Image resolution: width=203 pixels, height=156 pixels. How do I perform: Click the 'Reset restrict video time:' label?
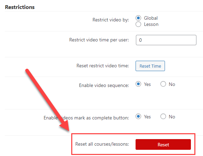pyautogui.click(x=103, y=66)
